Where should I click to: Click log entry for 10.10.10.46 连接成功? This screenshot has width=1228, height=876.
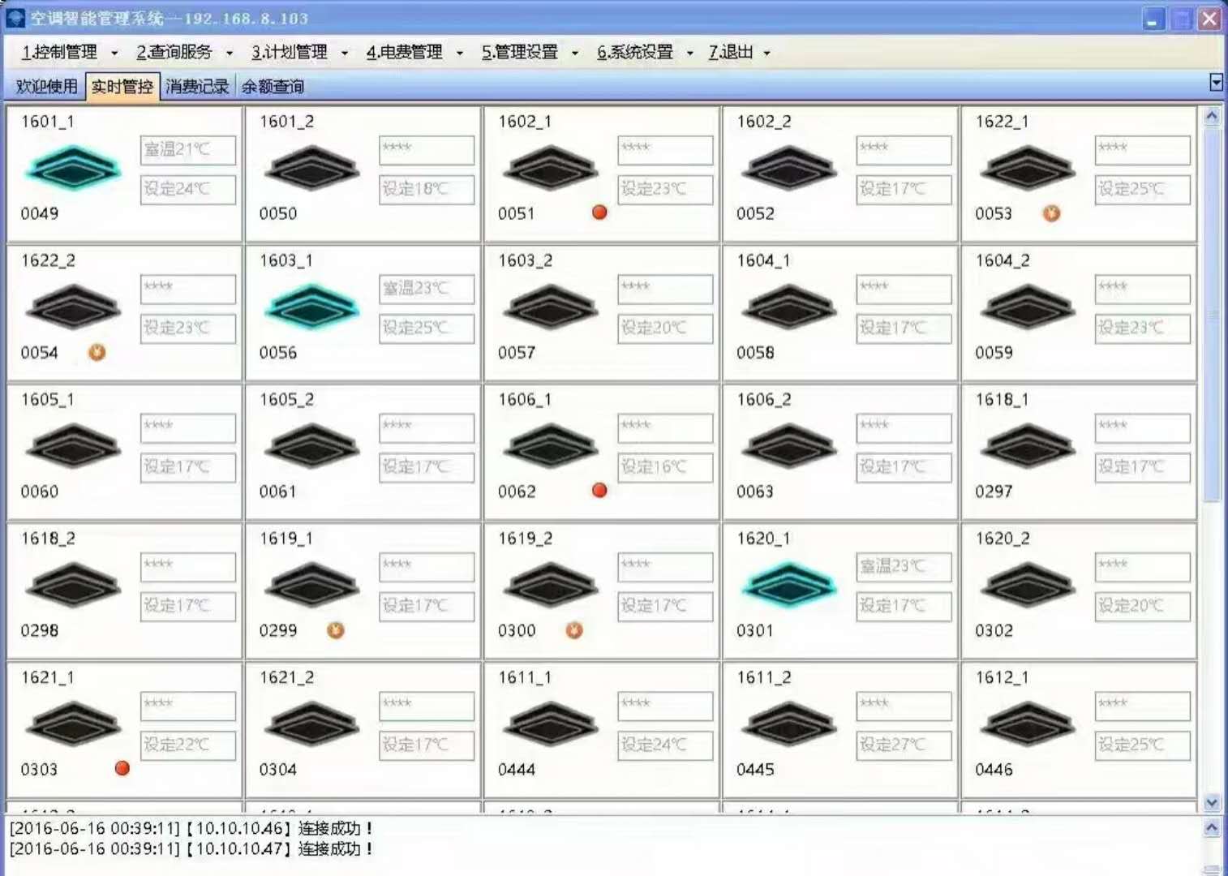(x=191, y=828)
